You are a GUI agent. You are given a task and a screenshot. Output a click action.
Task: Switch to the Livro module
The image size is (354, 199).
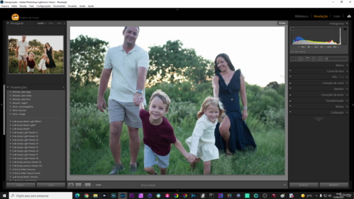point(337,16)
